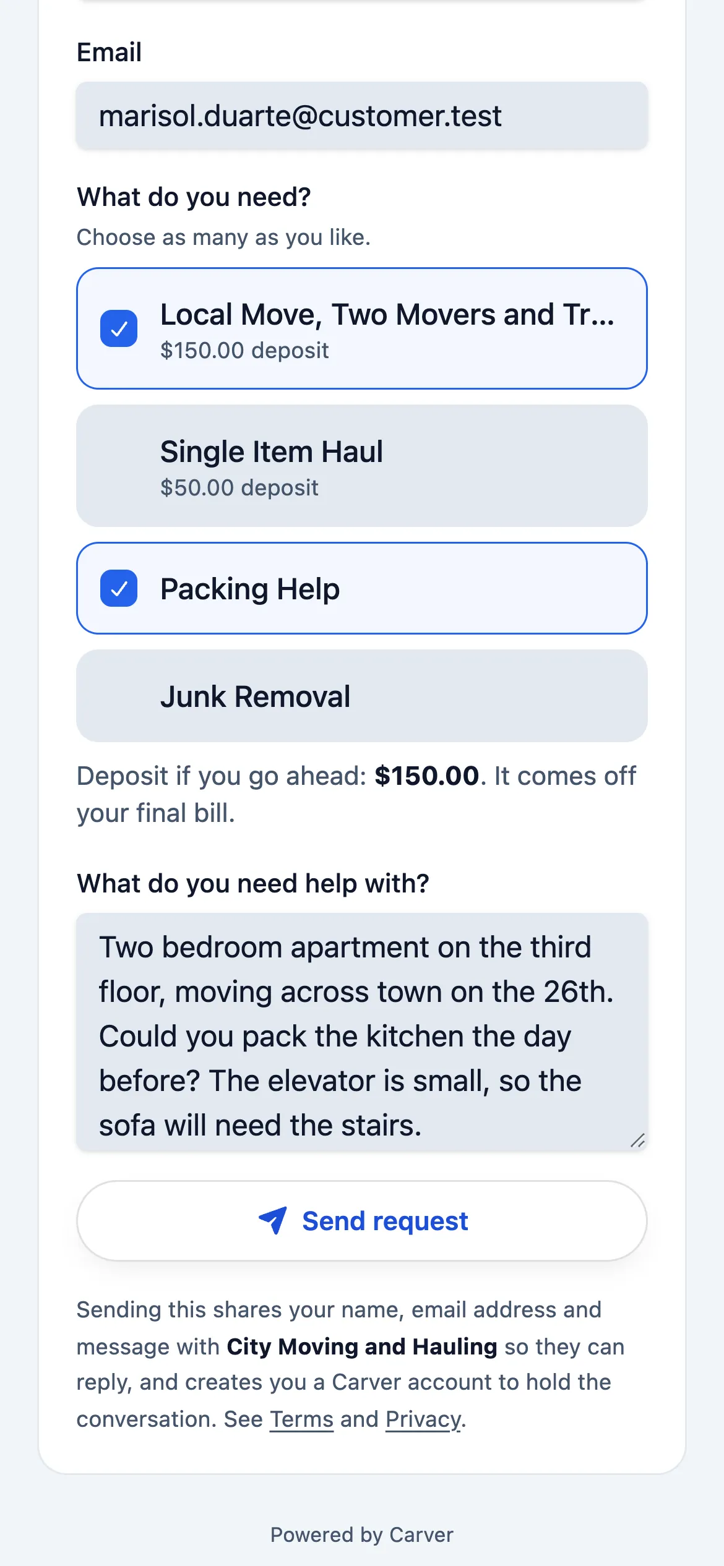The width and height of the screenshot is (724, 1566).
Task: Click the $50.00 deposit text under Single Item Haul
Action: (x=239, y=487)
